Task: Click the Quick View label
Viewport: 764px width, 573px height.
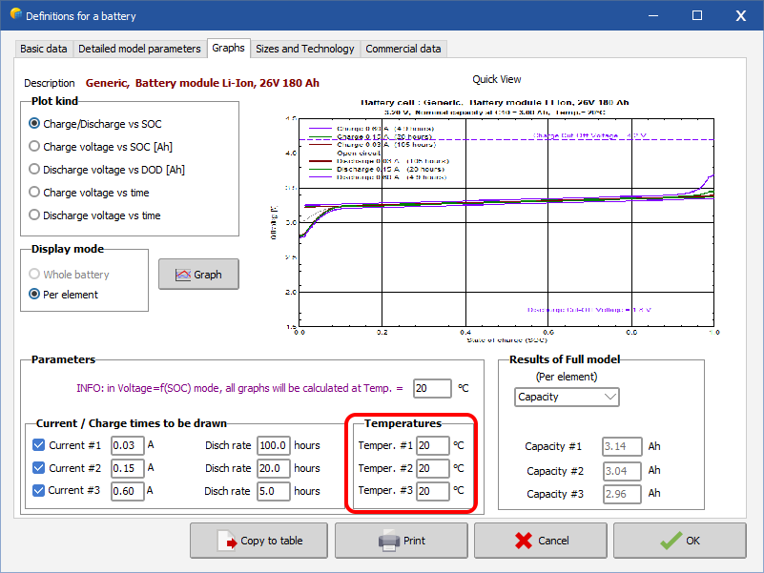Action: [497, 79]
